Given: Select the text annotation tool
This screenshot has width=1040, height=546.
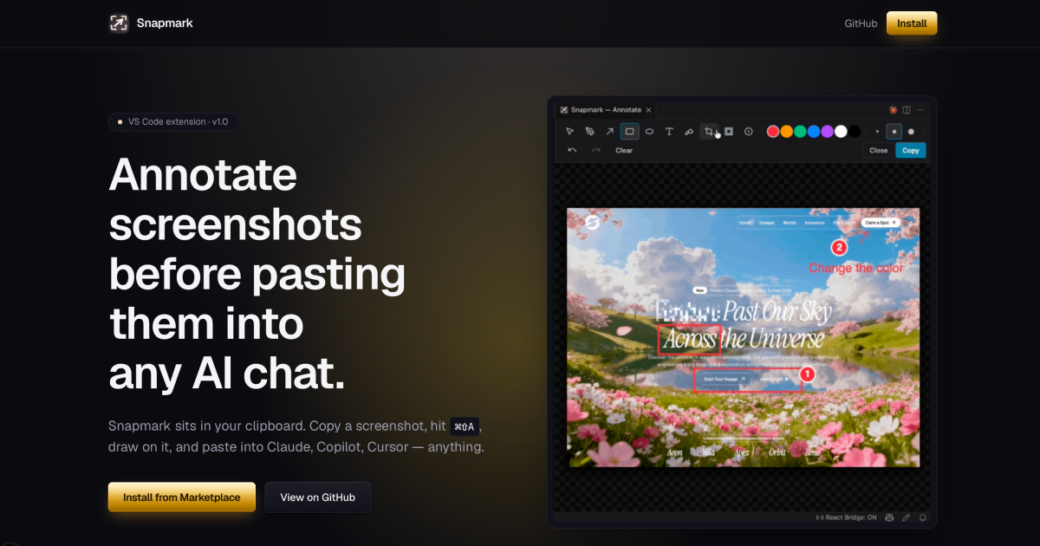Looking at the screenshot, I should (x=668, y=131).
